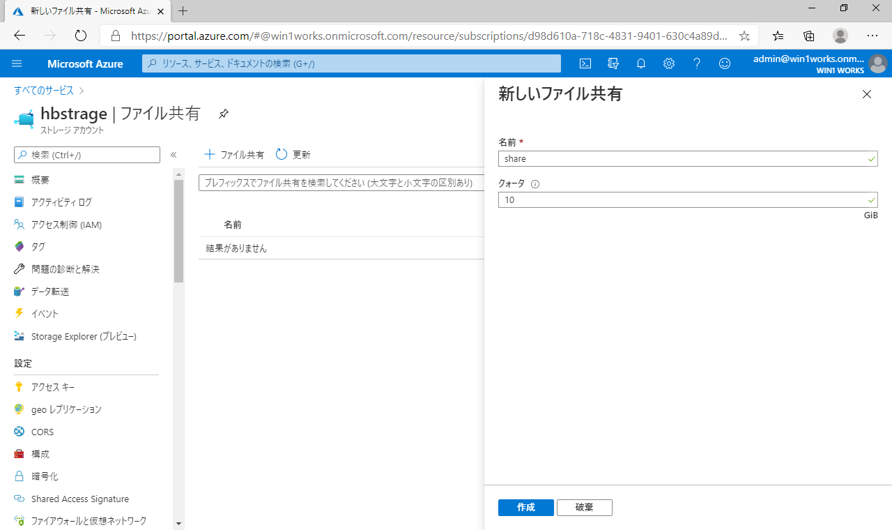
Task: Focus the 名前 input field
Action: pyautogui.click(x=688, y=159)
